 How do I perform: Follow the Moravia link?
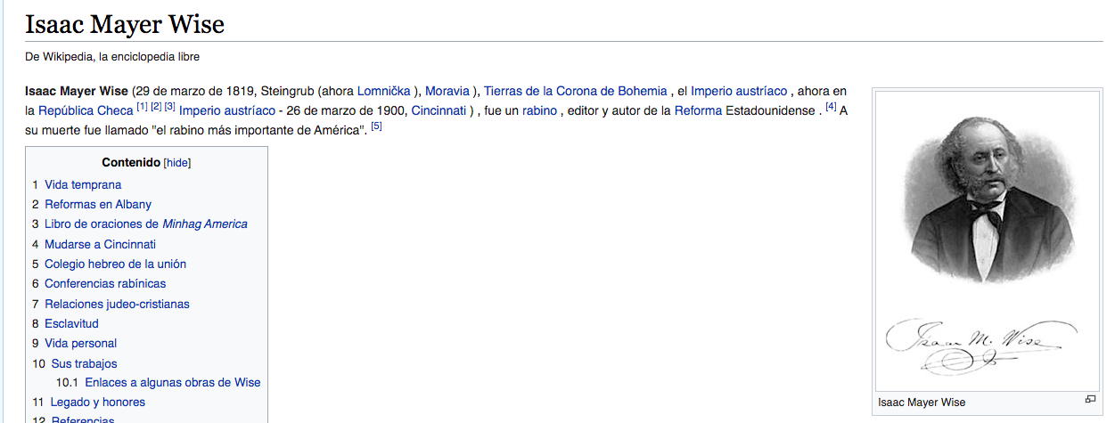click(447, 91)
